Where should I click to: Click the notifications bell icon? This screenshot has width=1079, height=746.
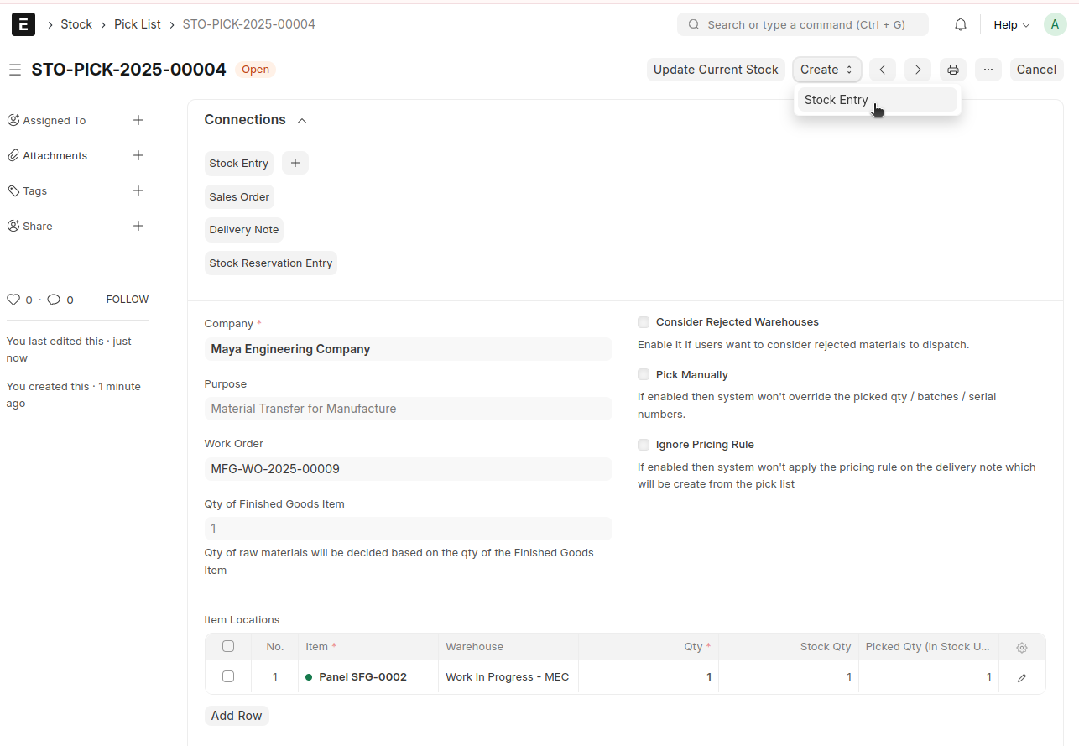[x=961, y=24]
